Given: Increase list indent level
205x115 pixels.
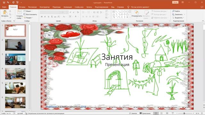Looking at the screenshot, I should pyautogui.click(x=97, y=12).
